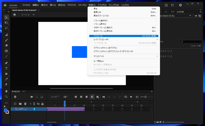Image resolution: width=205 pixels, height=126 pixels.
Task: Click パブリッシュキャッシュをクリア(C) menu entry
Action: 105,48
